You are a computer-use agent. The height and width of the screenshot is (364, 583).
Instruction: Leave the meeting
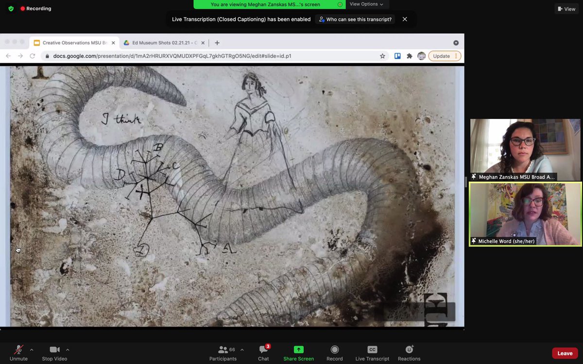click(x=565, y=353)
